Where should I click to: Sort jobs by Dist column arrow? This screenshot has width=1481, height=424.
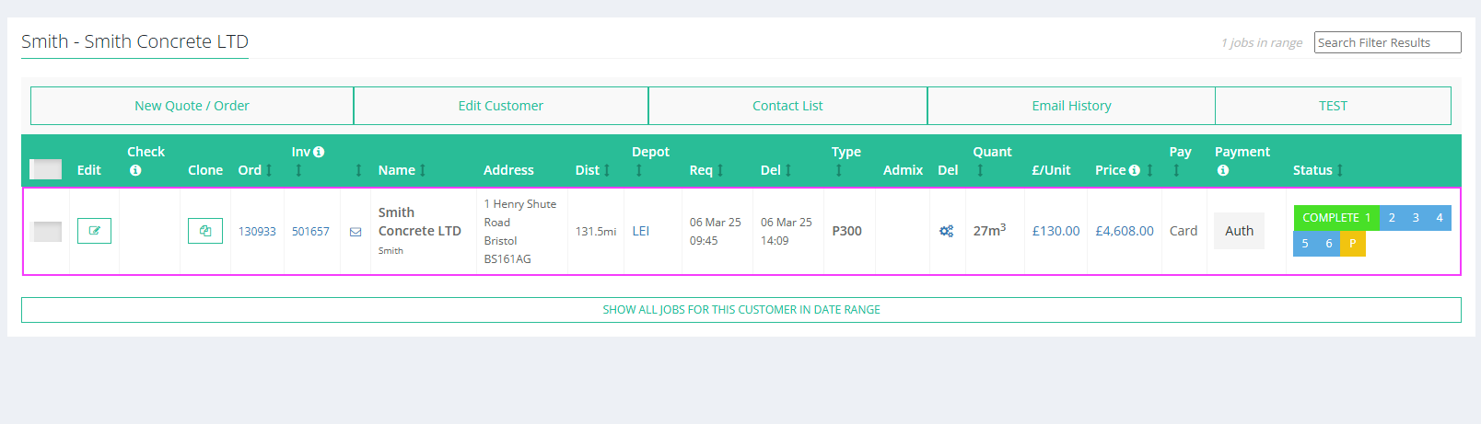[607, 170]
